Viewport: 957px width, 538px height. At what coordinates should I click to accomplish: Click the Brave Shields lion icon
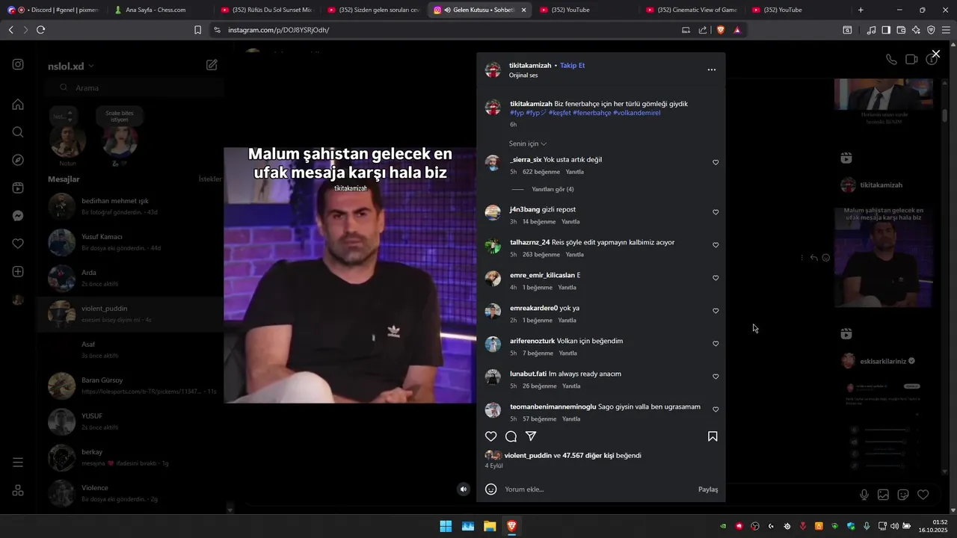tap(721, 30)
